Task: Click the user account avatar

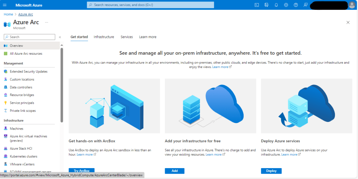Action: coord(352,5)
